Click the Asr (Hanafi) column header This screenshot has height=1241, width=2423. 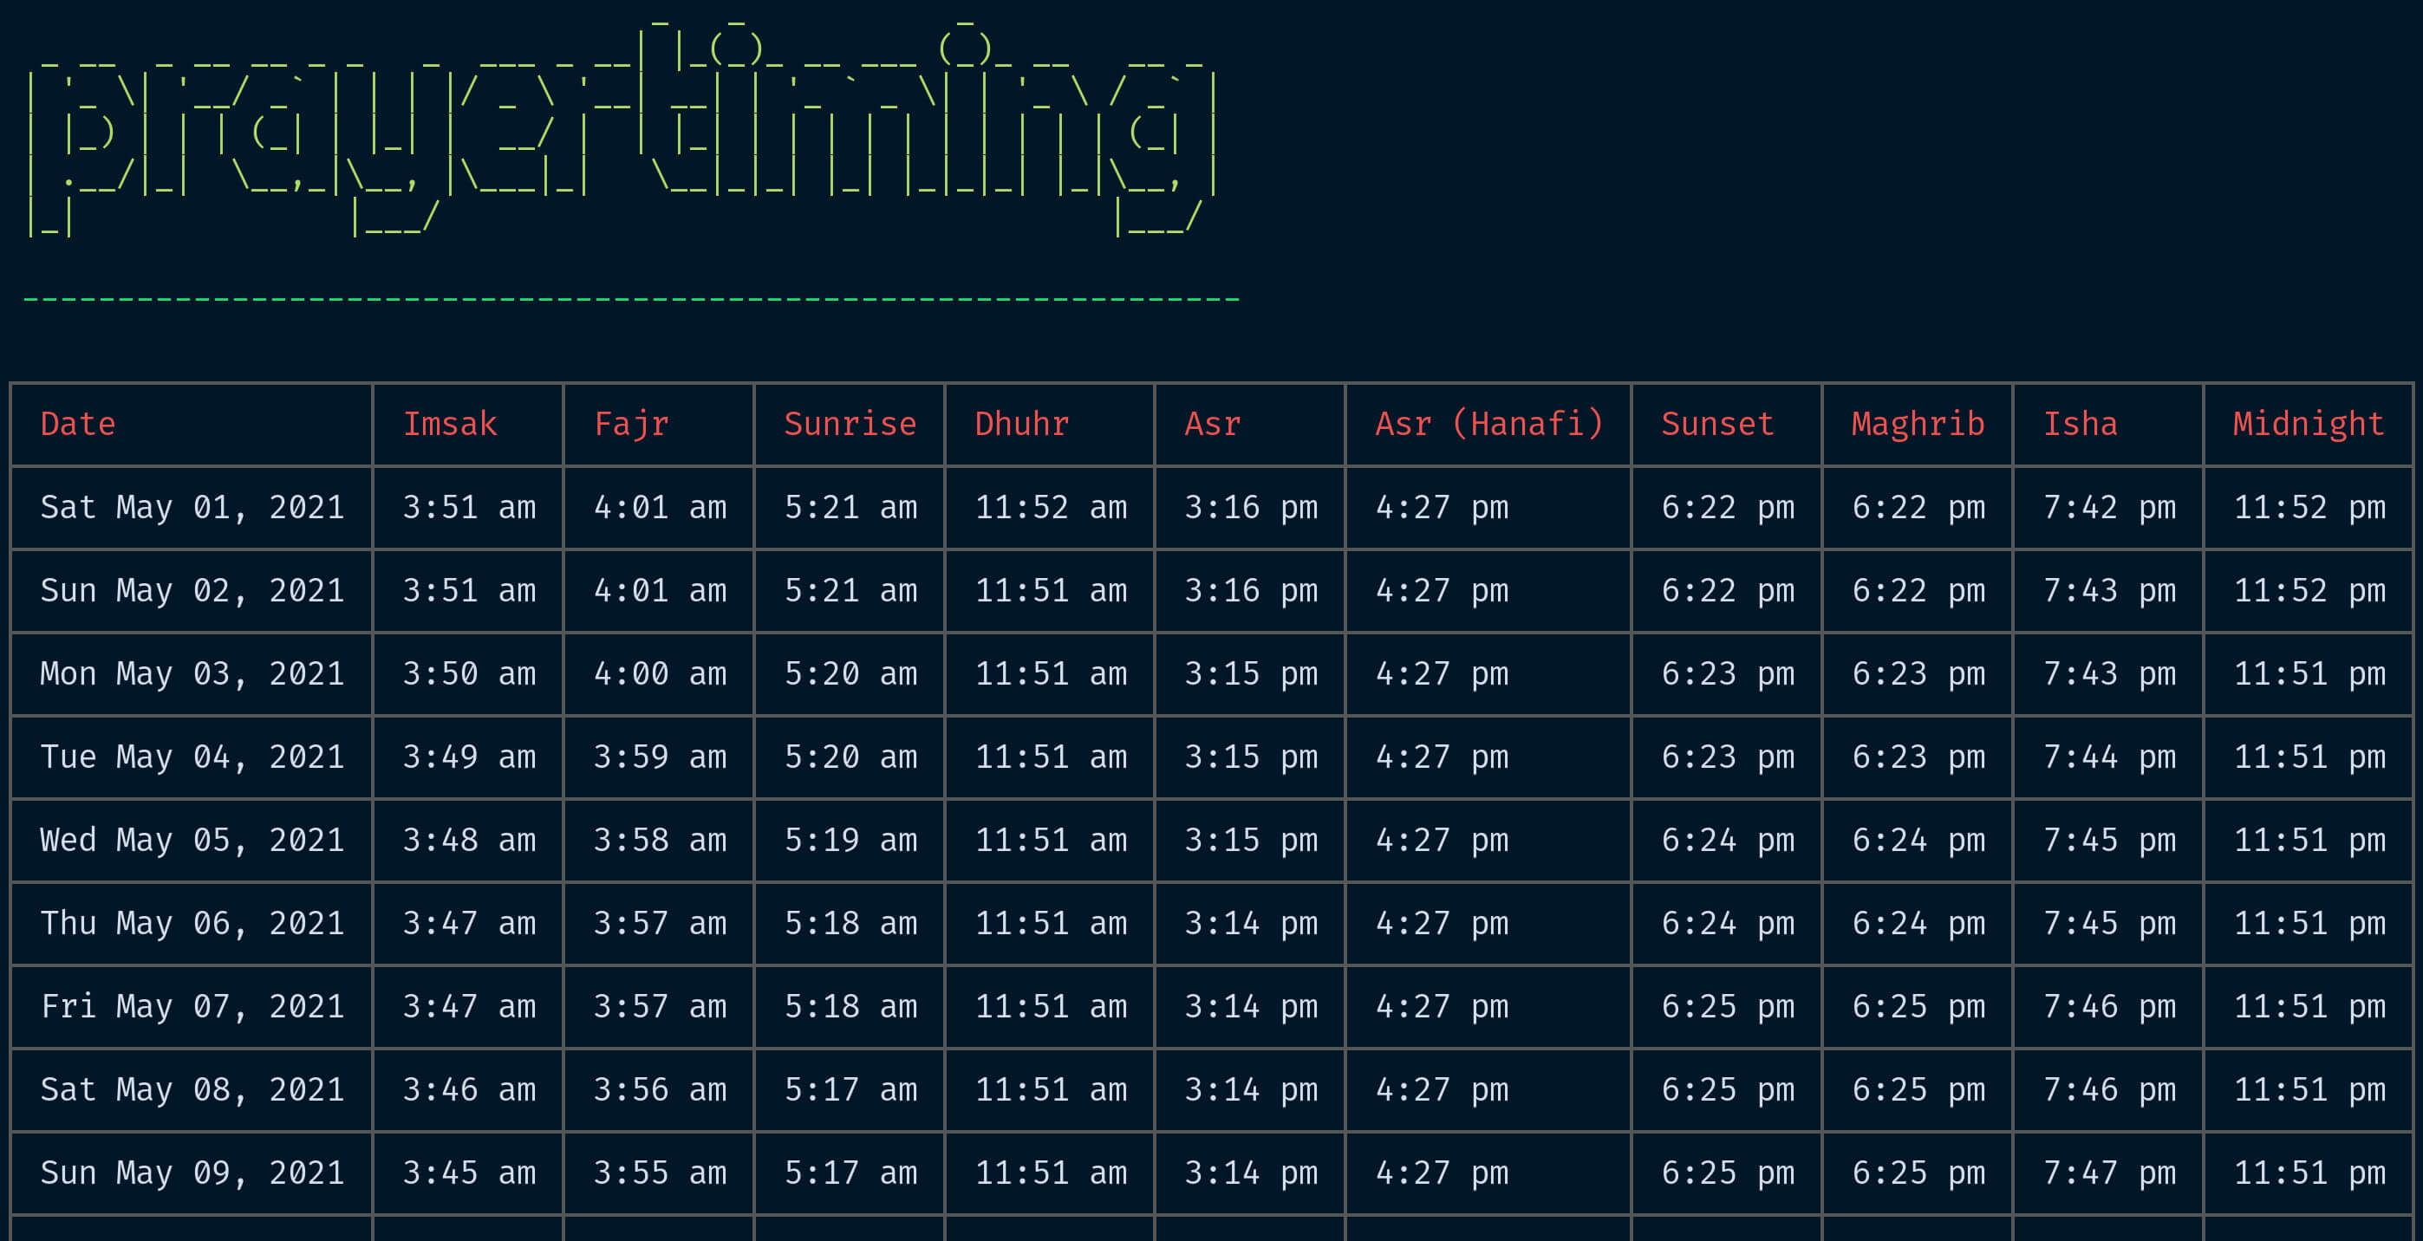1489,424
